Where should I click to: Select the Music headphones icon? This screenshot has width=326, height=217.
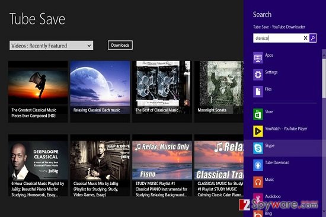pos(258,182)
